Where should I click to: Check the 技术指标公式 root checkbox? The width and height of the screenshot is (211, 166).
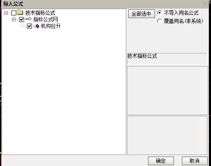point(14,13)
